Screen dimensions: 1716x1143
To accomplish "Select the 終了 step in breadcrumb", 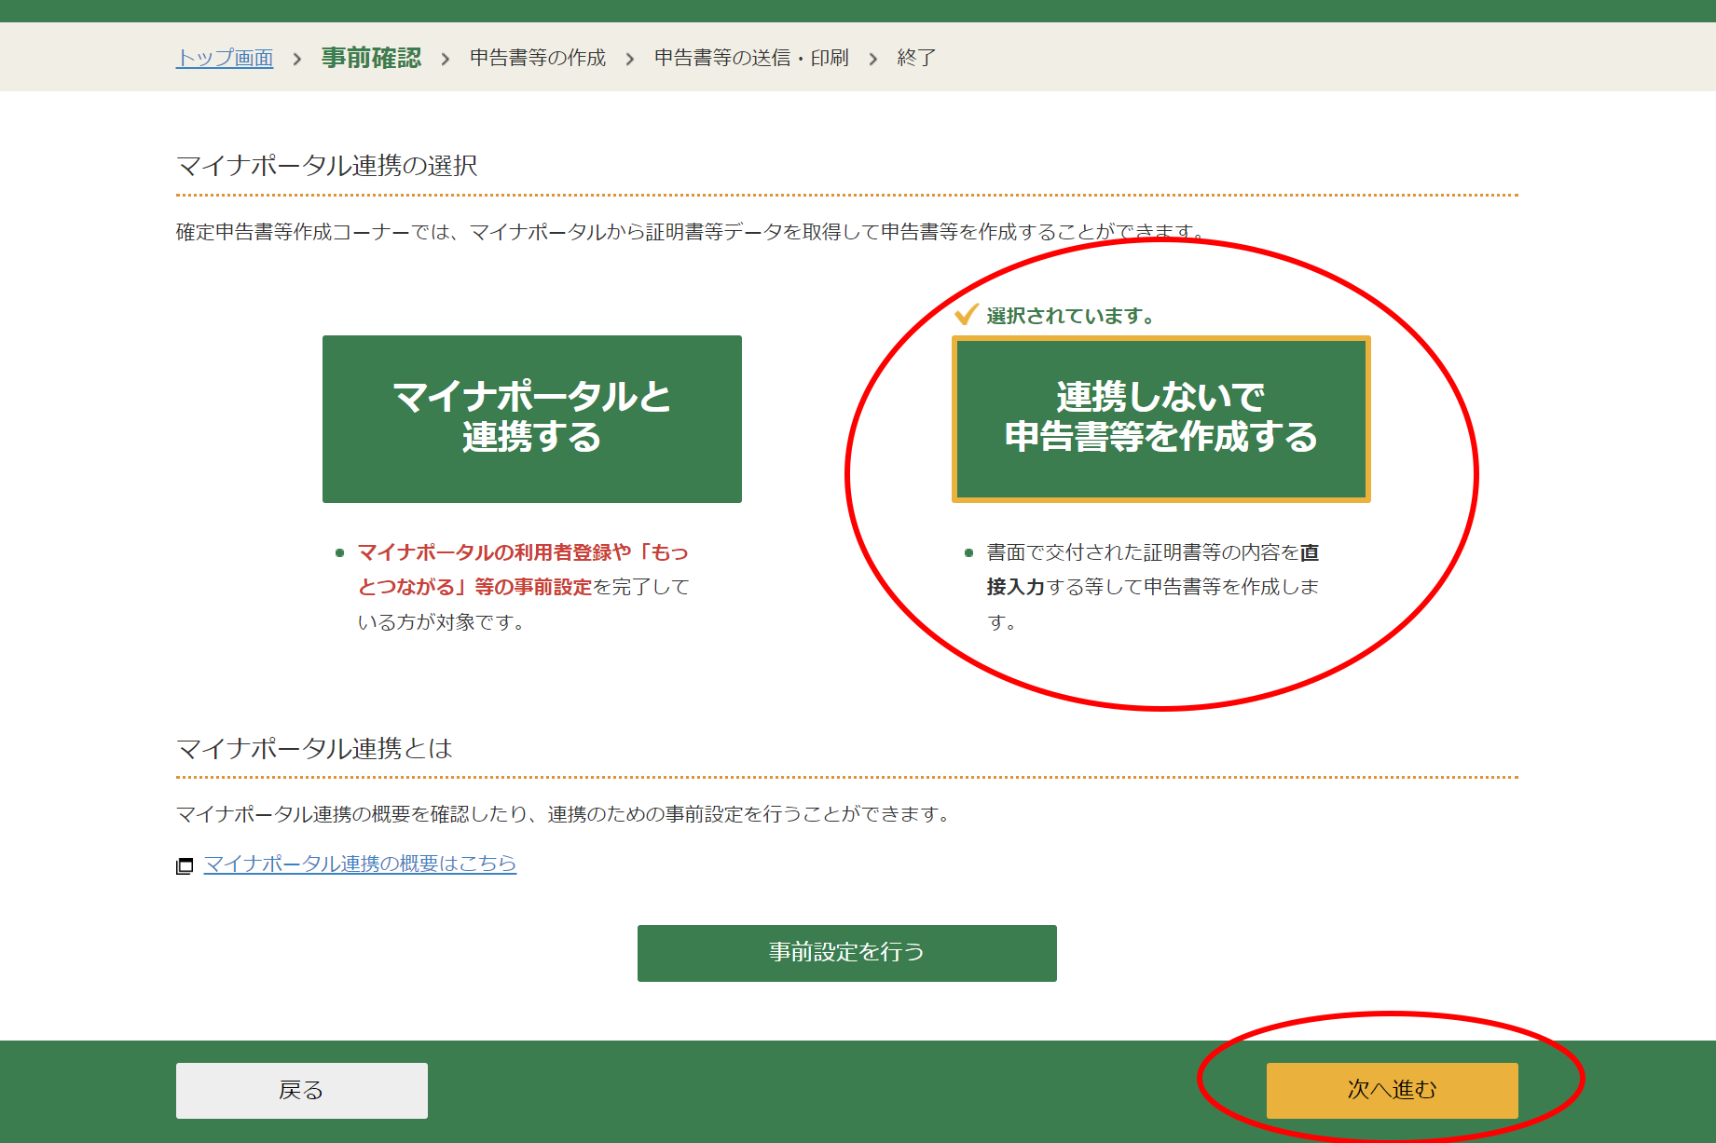I will (x=916, y=58).
